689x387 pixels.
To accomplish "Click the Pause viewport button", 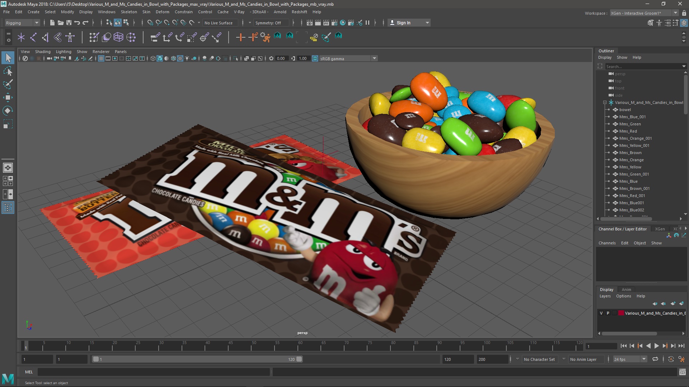I will point(367,23).
